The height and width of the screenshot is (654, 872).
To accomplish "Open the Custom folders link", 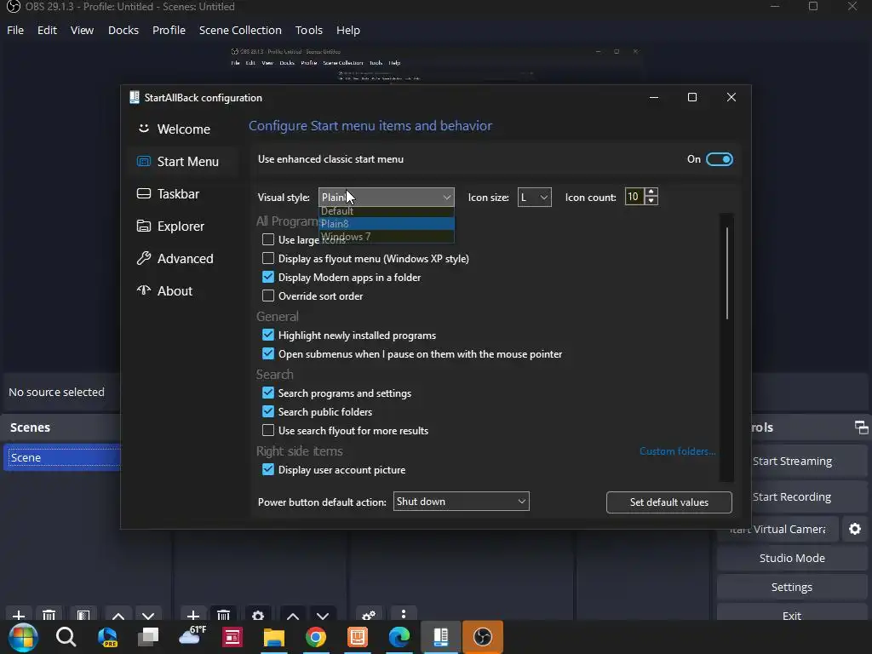I will [x=677, y=451].
